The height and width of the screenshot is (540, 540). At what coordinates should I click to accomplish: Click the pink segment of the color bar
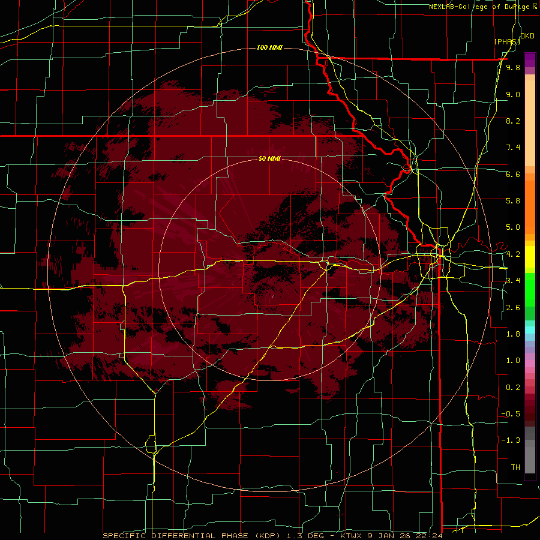530,364
